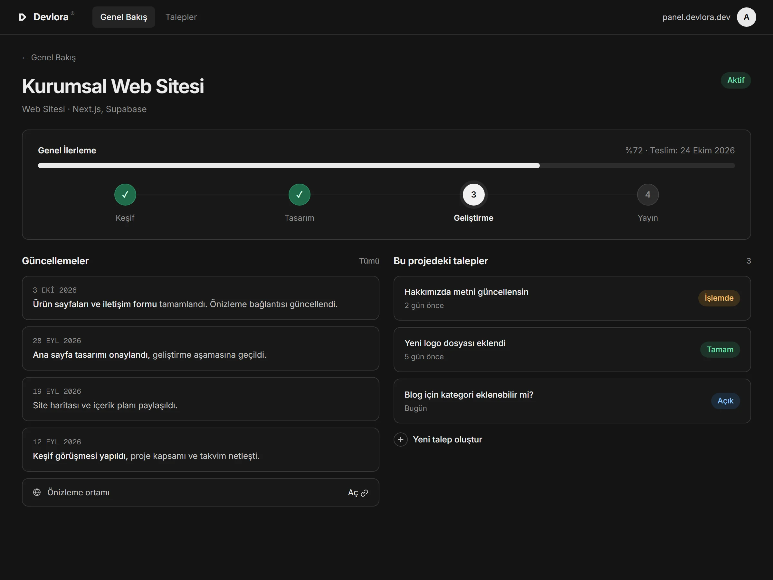This screenshot has height=580, width=773.
Task: Open the 19 EYL 2026 update card
Action: (200, 399)
